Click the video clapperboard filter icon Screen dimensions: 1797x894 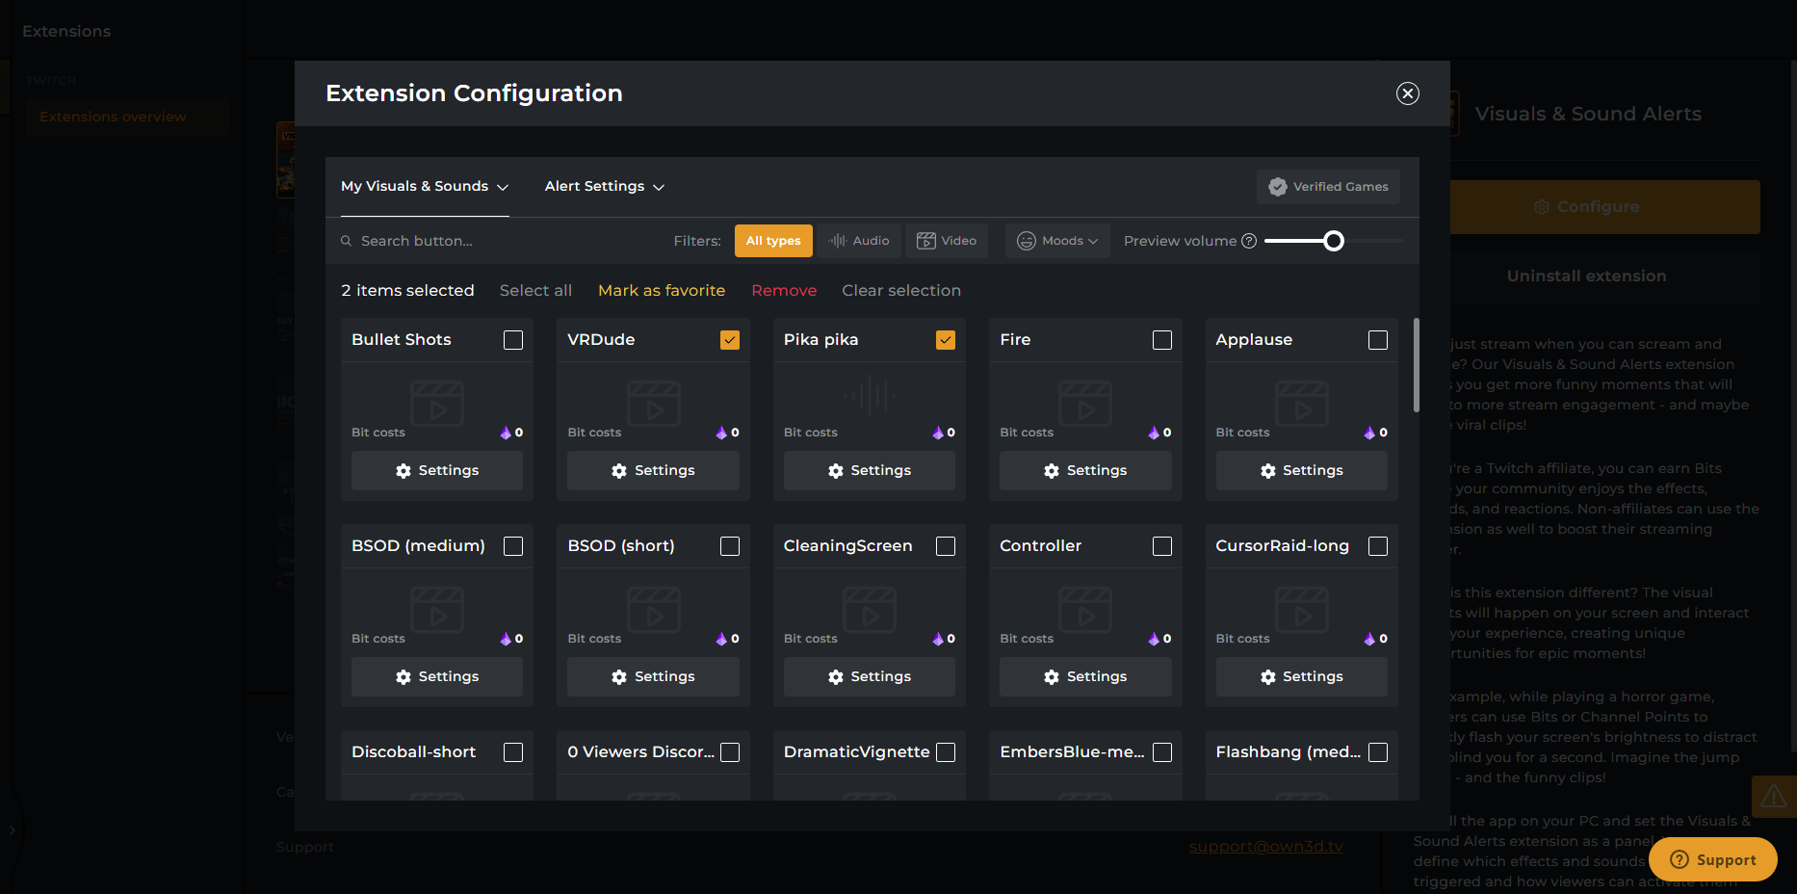(925, 241)
